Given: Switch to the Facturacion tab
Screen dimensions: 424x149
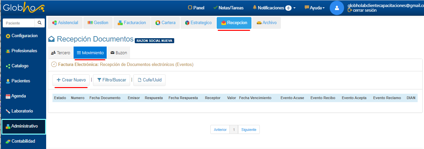Looking at the screenshot, I should click(132, 23).
